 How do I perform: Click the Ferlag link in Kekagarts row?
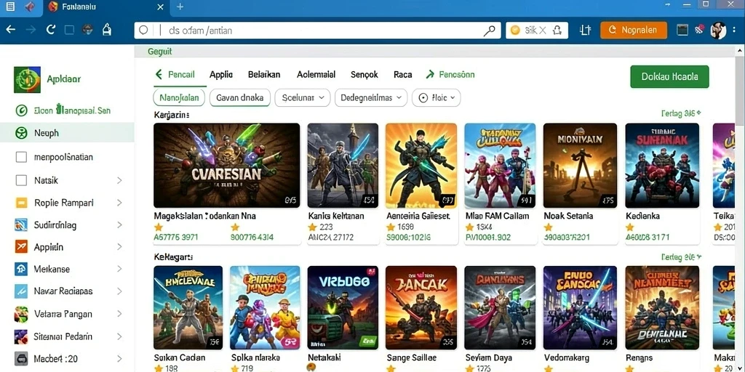pos(681,257)
